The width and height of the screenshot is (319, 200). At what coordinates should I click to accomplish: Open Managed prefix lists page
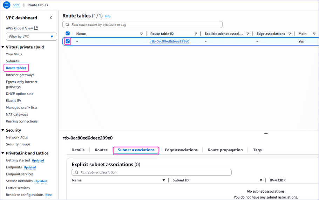[22, 108]
